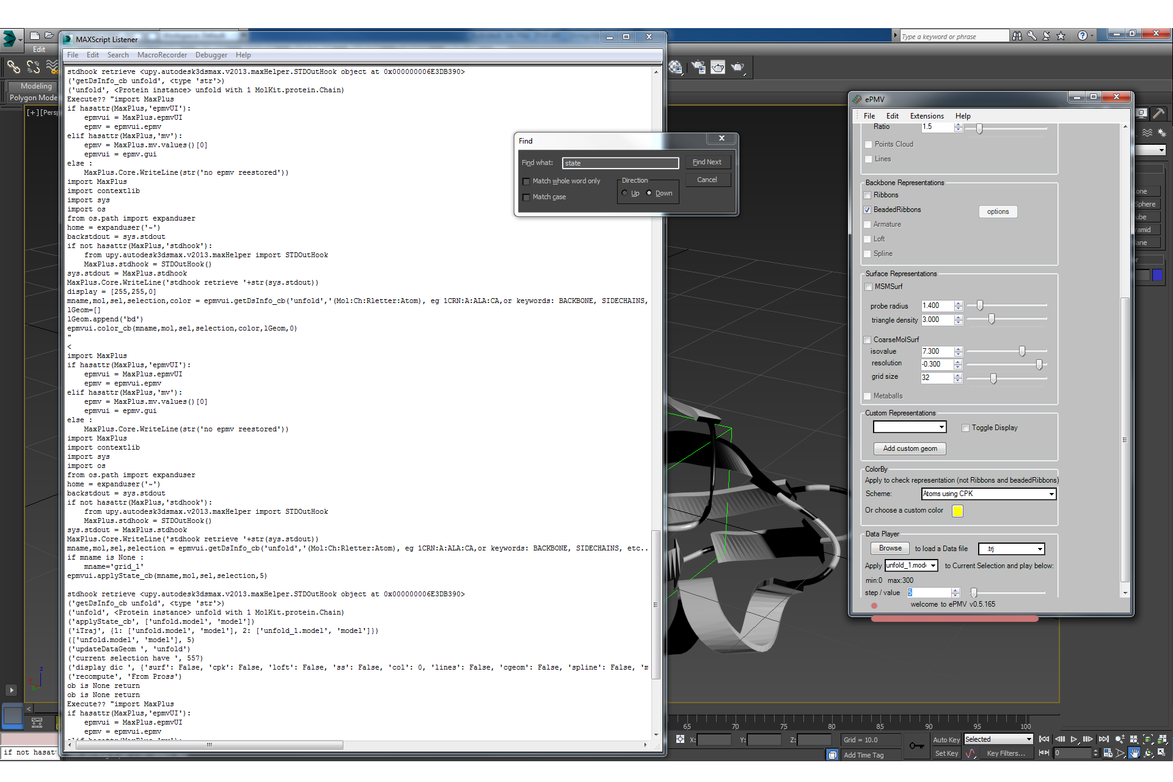Open the Default In/Out Tangents curve icon

[x=971, y=753]
